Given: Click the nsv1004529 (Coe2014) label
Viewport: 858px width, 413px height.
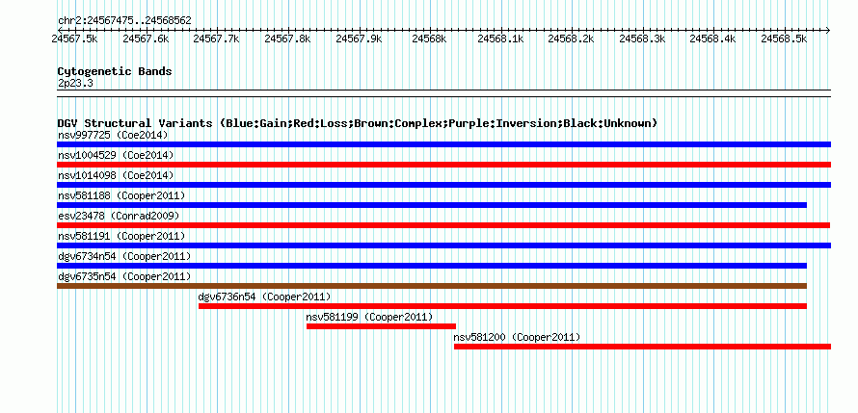Looking at the screenshot, I should point(116,155).
